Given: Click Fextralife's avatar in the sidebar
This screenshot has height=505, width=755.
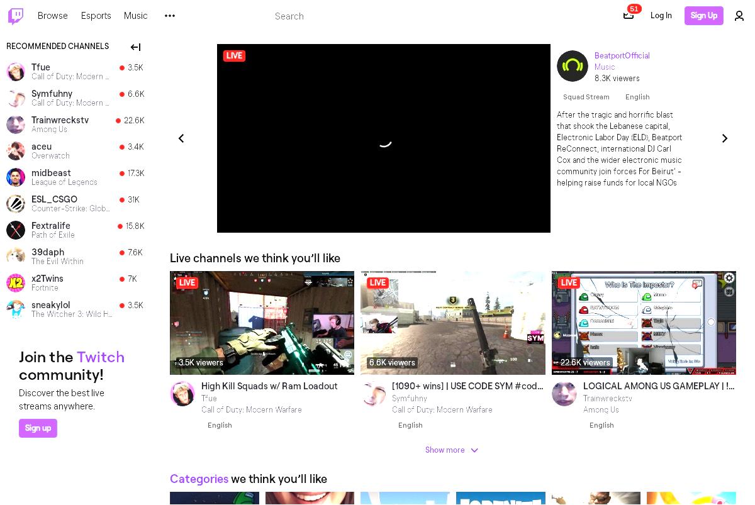Looking at the screenshot, I should (16, 230).
